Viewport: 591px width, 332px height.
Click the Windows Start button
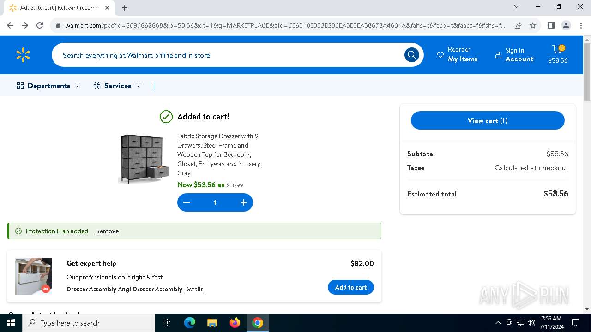11,323
